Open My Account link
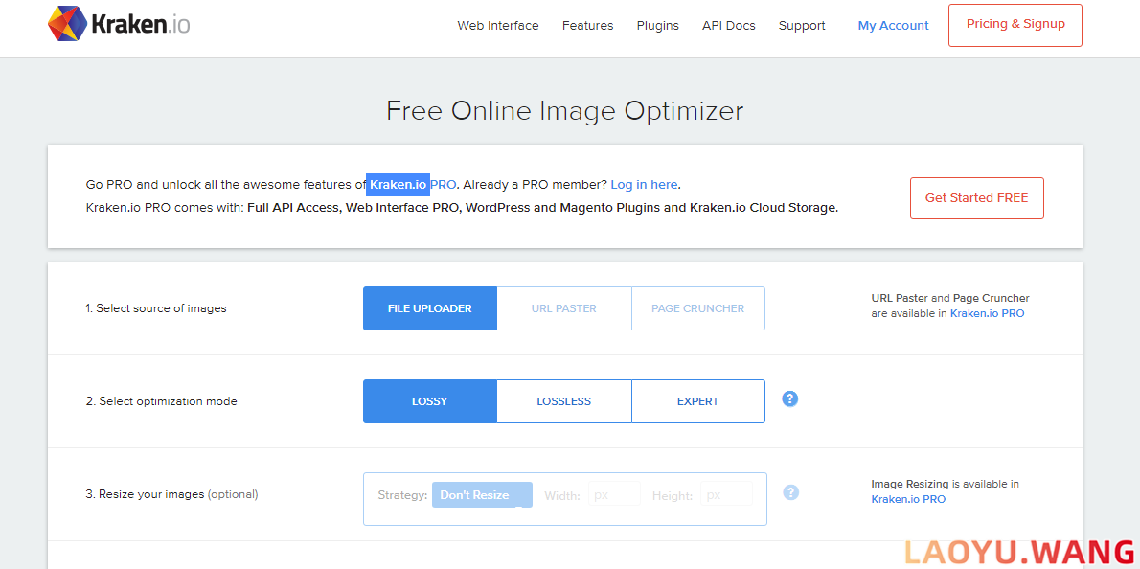Viewport: 1140px width, 569px height. point(894,26)
